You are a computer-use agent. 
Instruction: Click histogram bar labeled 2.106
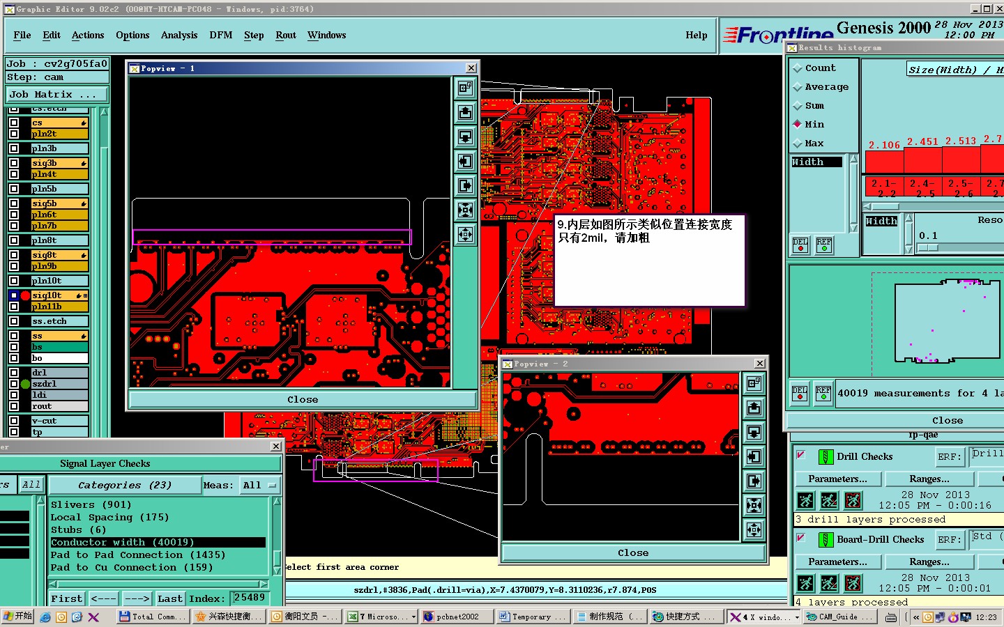884,162
